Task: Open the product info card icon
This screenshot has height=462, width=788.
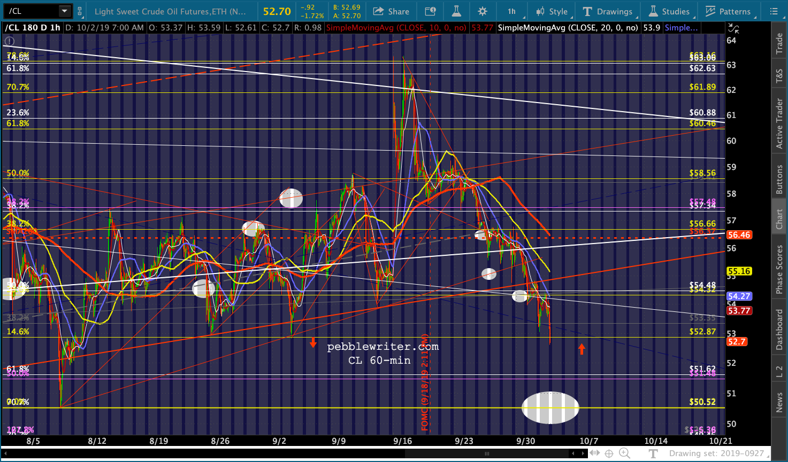Action: click(430, 11)
